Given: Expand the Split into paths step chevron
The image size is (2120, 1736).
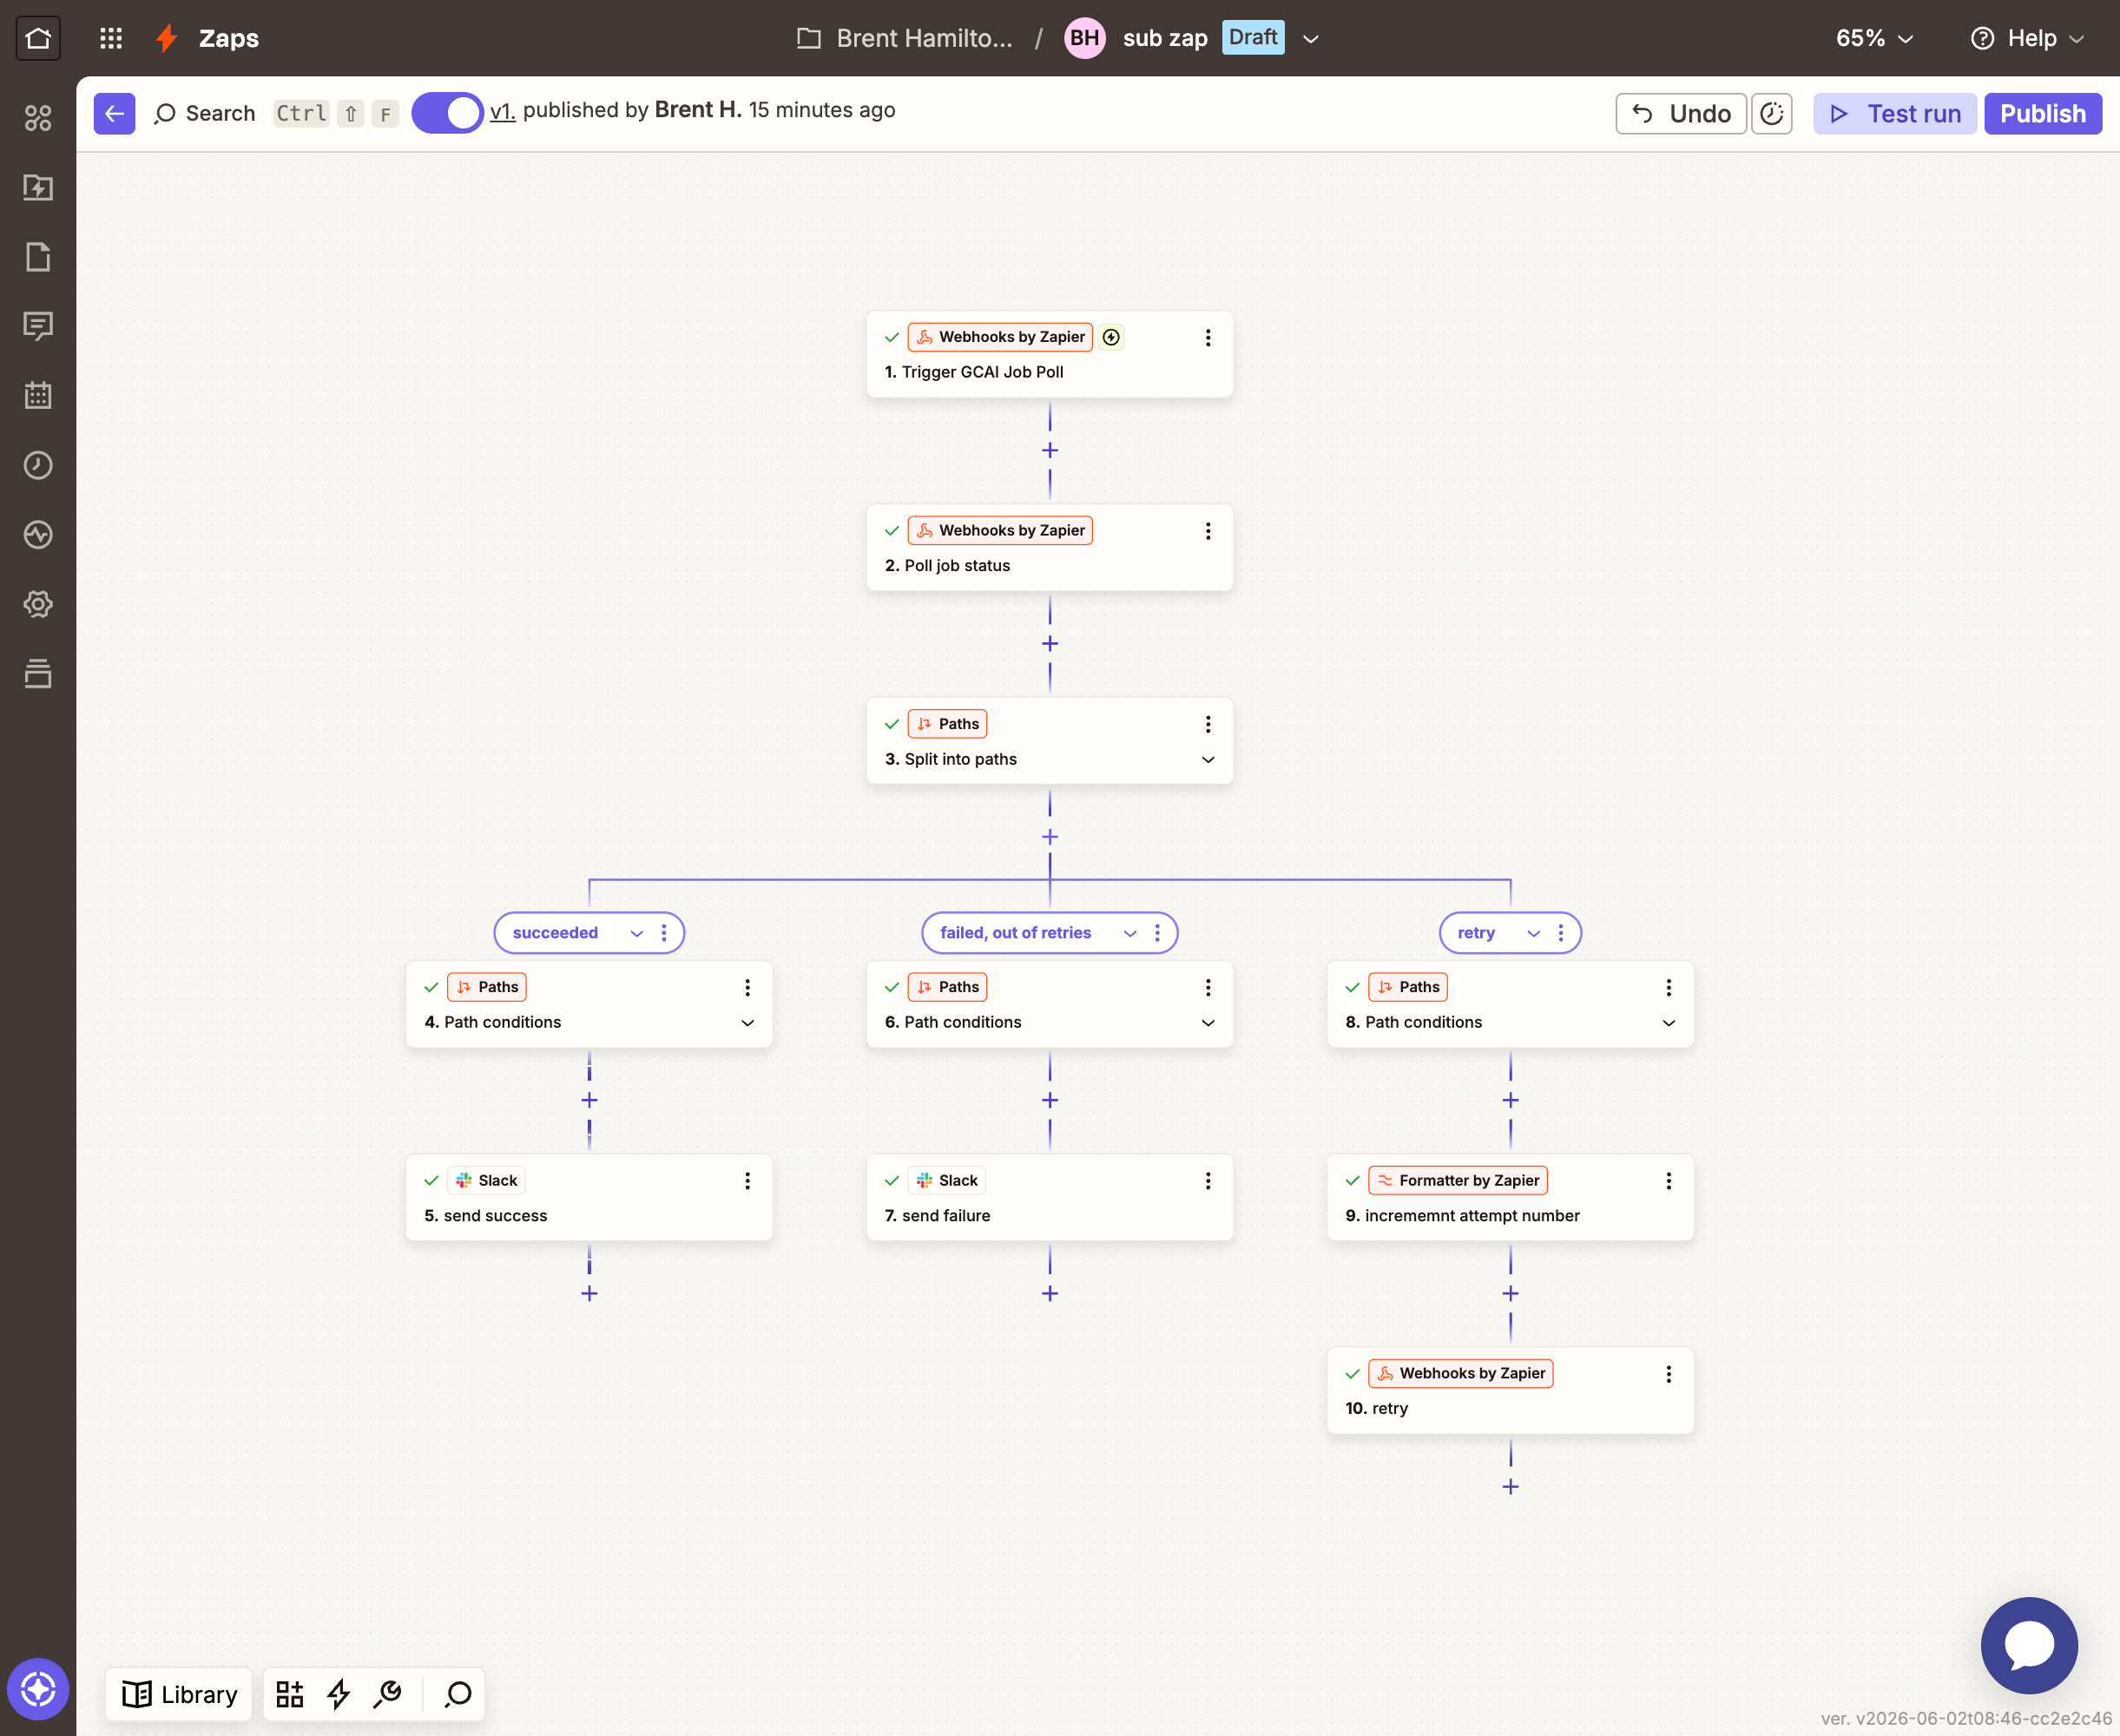Looking at the screenshot, I should 1208,760.
